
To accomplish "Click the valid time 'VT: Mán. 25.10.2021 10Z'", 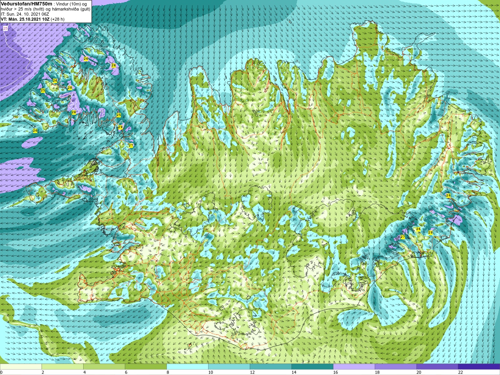I will pyautogui.click(x=25, y=19).
